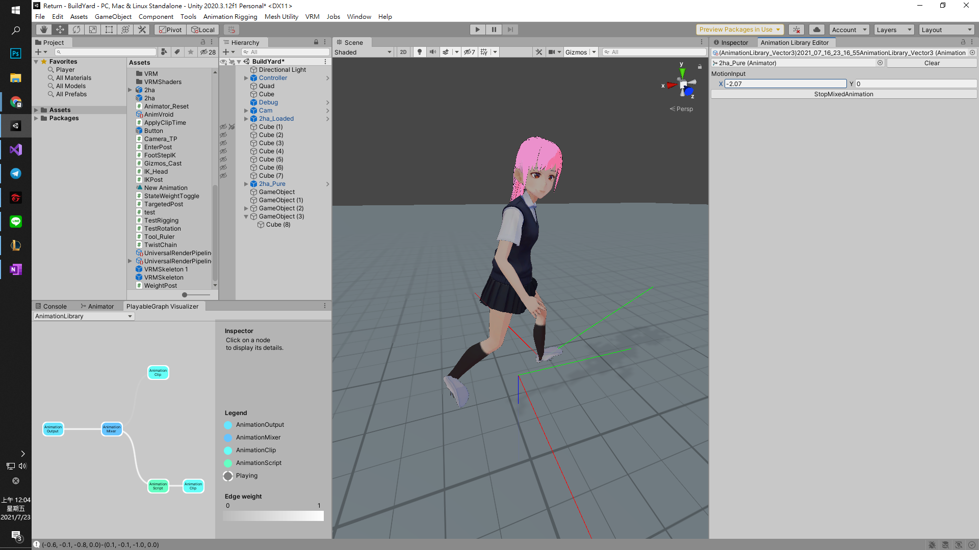
Task: Search by type in Project panel
Action: pos(164,52)
